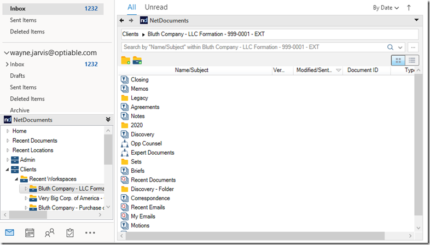The image size is (430, 245).
Task: Open the Memos filter icon
Action: click(125, 89)
